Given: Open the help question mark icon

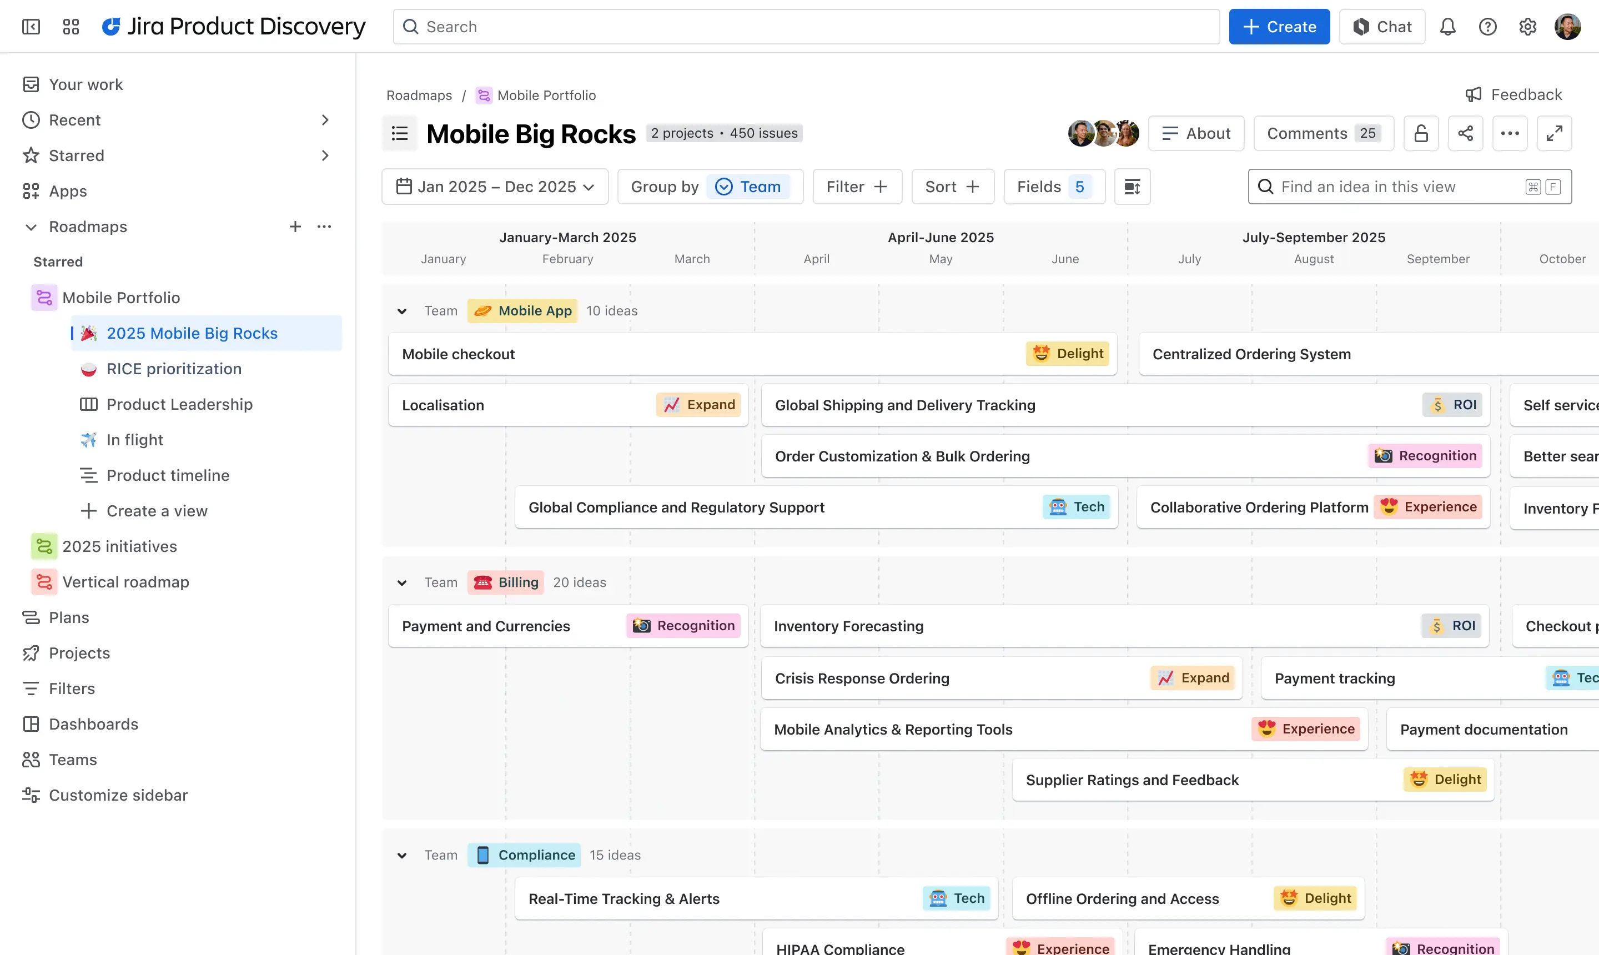Looking at the screenshot, I should pyautogui.click(x=1487, y=27).
